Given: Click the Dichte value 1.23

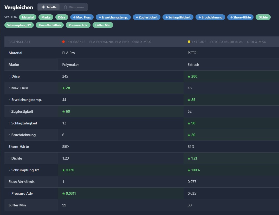Looking at the screenshot, I should pos(66,158).
